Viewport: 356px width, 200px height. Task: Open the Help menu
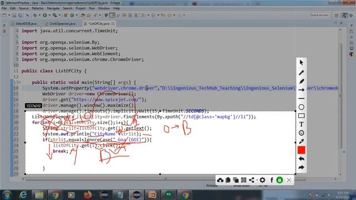coord(116,8)
